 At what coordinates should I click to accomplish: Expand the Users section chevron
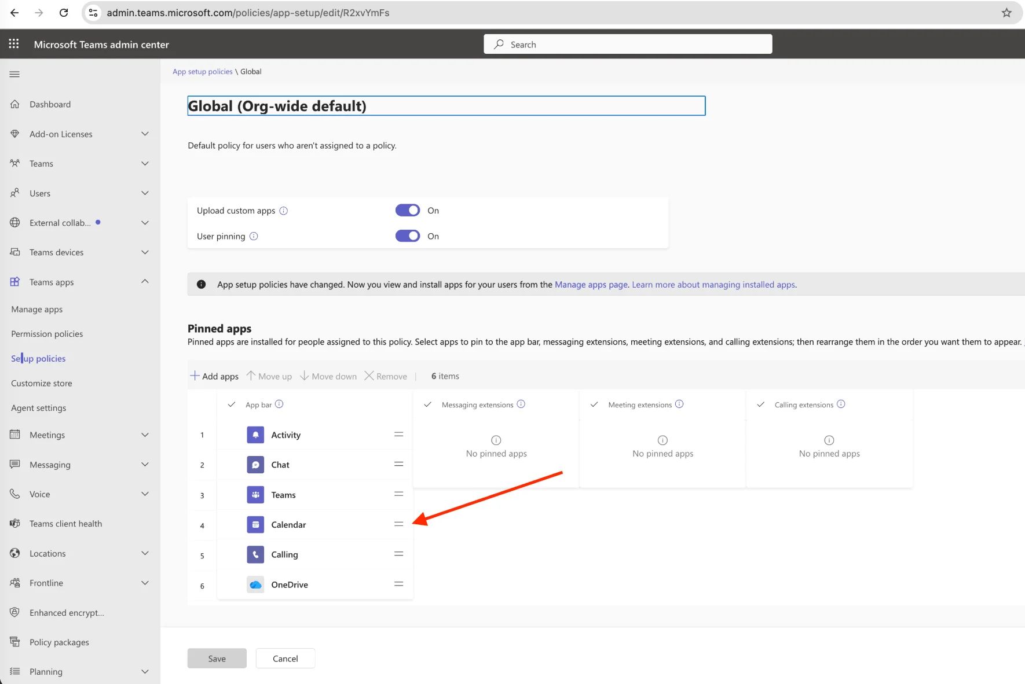tap(145, 193)
